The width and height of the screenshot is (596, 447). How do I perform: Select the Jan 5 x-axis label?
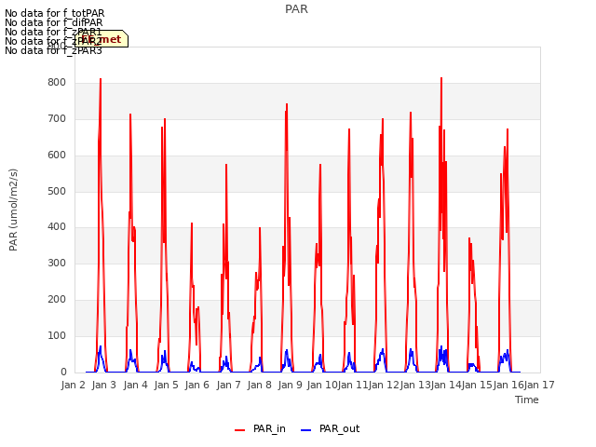click(x=166, y=385)
